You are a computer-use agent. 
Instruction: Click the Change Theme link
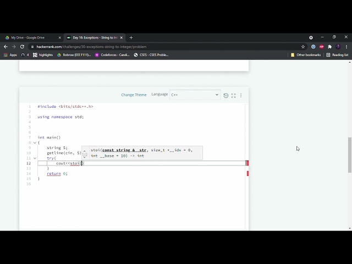point(134,95)
